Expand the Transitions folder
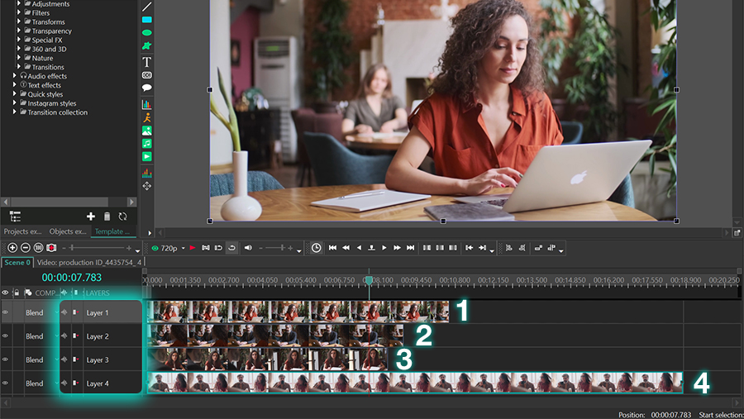Viewport: 744px width, 419px height. click(19, 67)
